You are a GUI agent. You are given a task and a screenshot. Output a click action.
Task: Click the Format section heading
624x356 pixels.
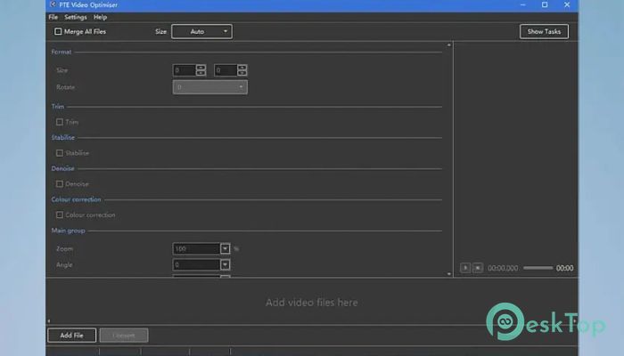(62, 52)
